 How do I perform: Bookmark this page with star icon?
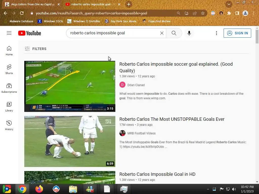click(x=203, y=13)
